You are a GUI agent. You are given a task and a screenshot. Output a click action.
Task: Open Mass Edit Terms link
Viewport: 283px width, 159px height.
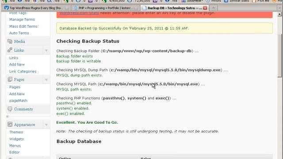[23, 26]
